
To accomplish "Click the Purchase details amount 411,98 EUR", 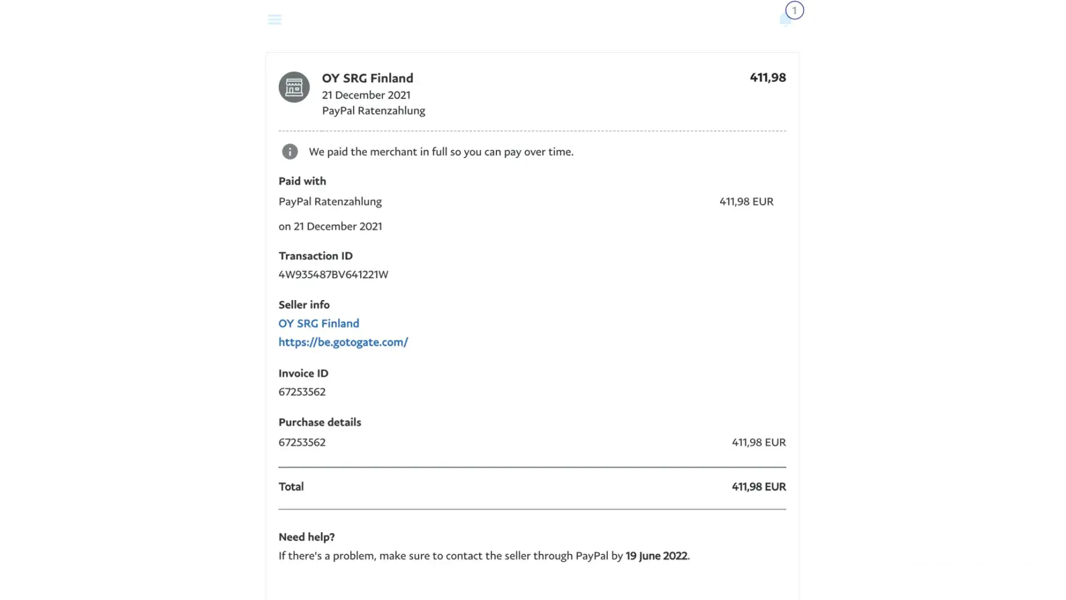I will click(758, 442).
